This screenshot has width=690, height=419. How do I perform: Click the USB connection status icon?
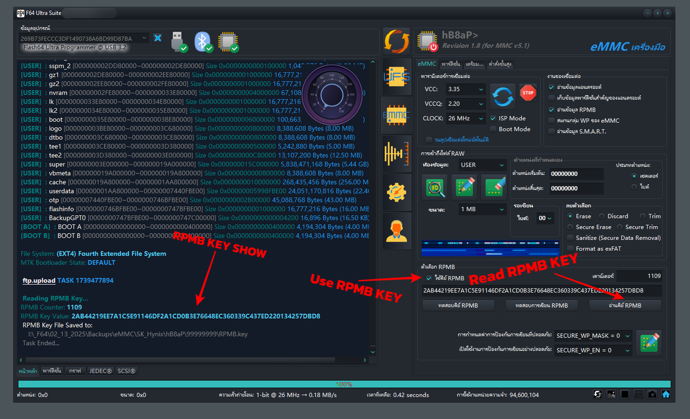tap(178, 41)
